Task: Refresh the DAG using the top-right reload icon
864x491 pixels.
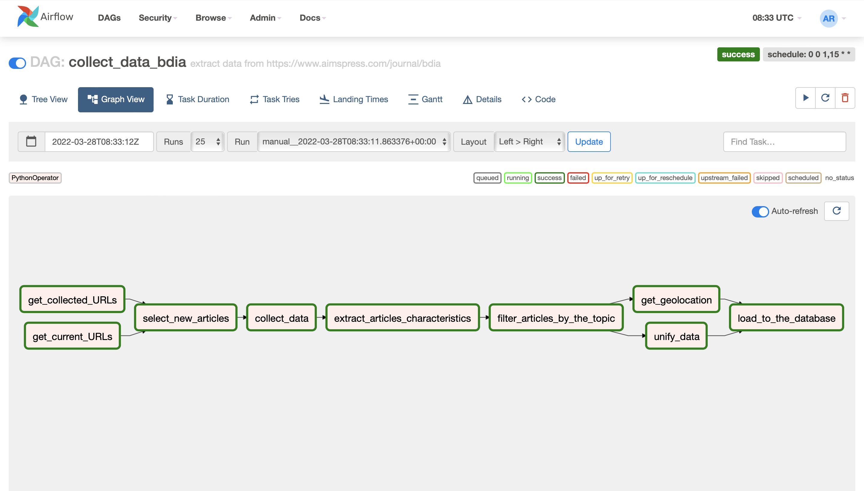Action: pyautogui.click(x=825, y=98)
